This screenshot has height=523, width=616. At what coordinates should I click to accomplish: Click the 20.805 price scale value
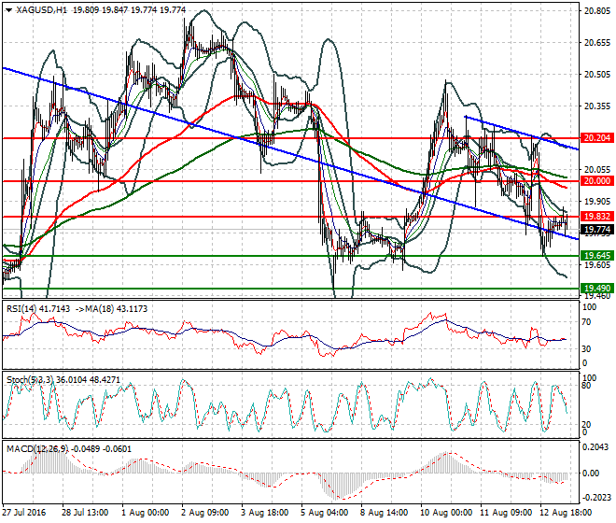[x=597, y=11]
